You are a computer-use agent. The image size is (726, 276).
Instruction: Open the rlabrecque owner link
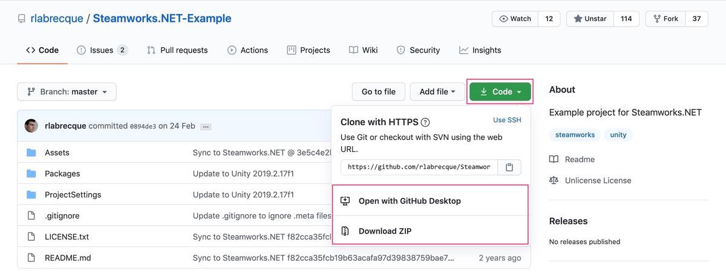point(57,18)
